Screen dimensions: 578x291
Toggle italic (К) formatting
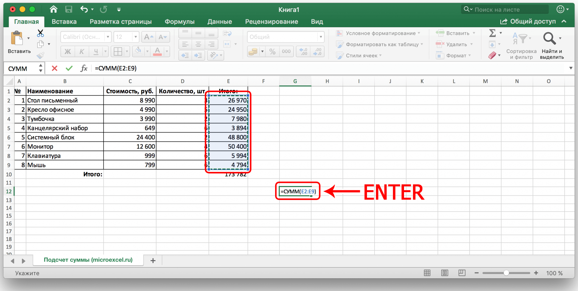(x=82, y=52)
